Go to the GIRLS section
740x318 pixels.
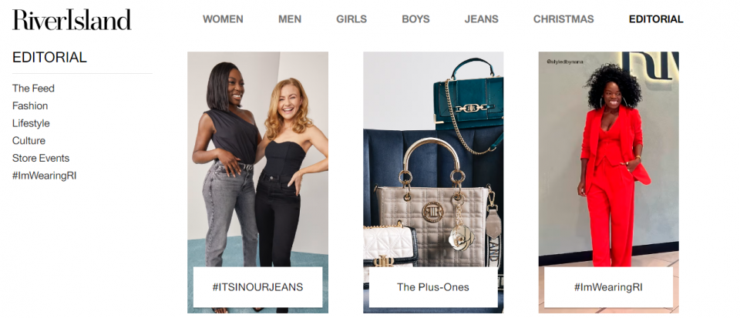351,19
